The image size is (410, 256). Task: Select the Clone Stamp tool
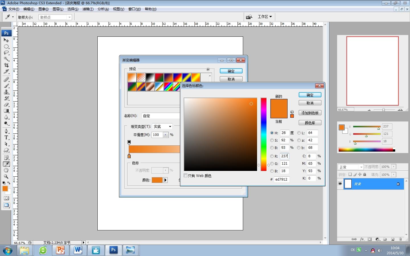(6, 92)
